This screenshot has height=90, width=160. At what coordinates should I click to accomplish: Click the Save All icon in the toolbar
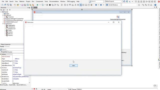(x=25, y=5)
